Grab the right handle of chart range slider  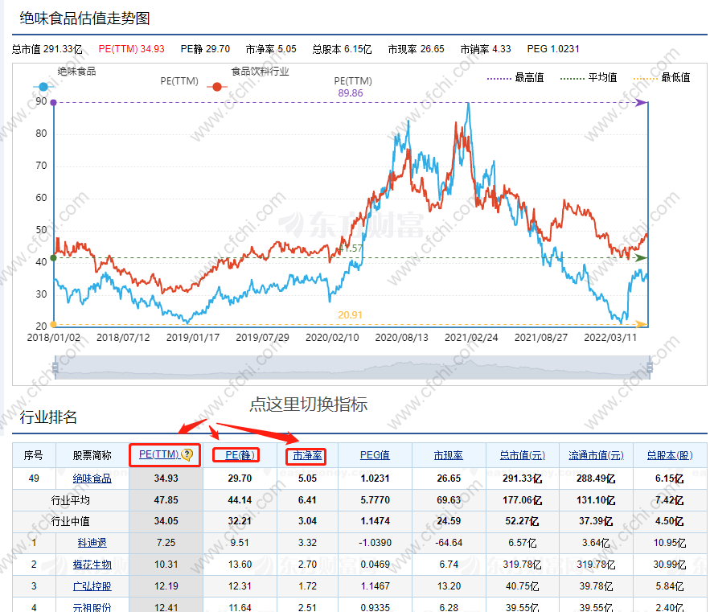pos(650,367)
